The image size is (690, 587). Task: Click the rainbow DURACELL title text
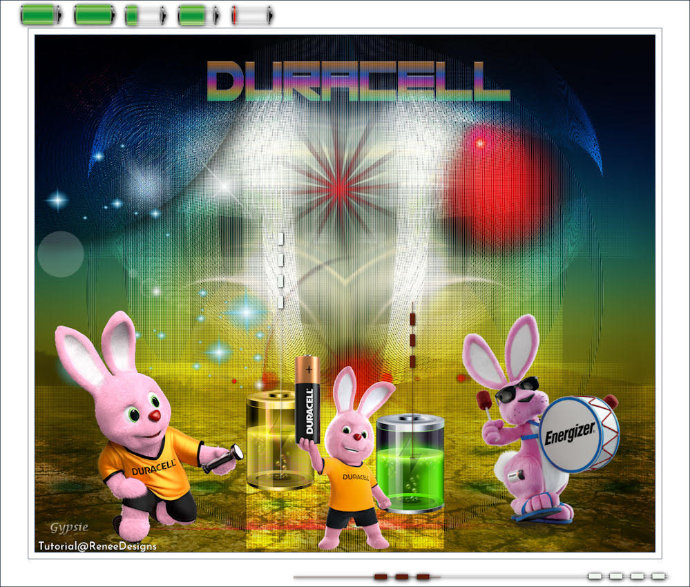pyautogui.click(x=358, y=81)
